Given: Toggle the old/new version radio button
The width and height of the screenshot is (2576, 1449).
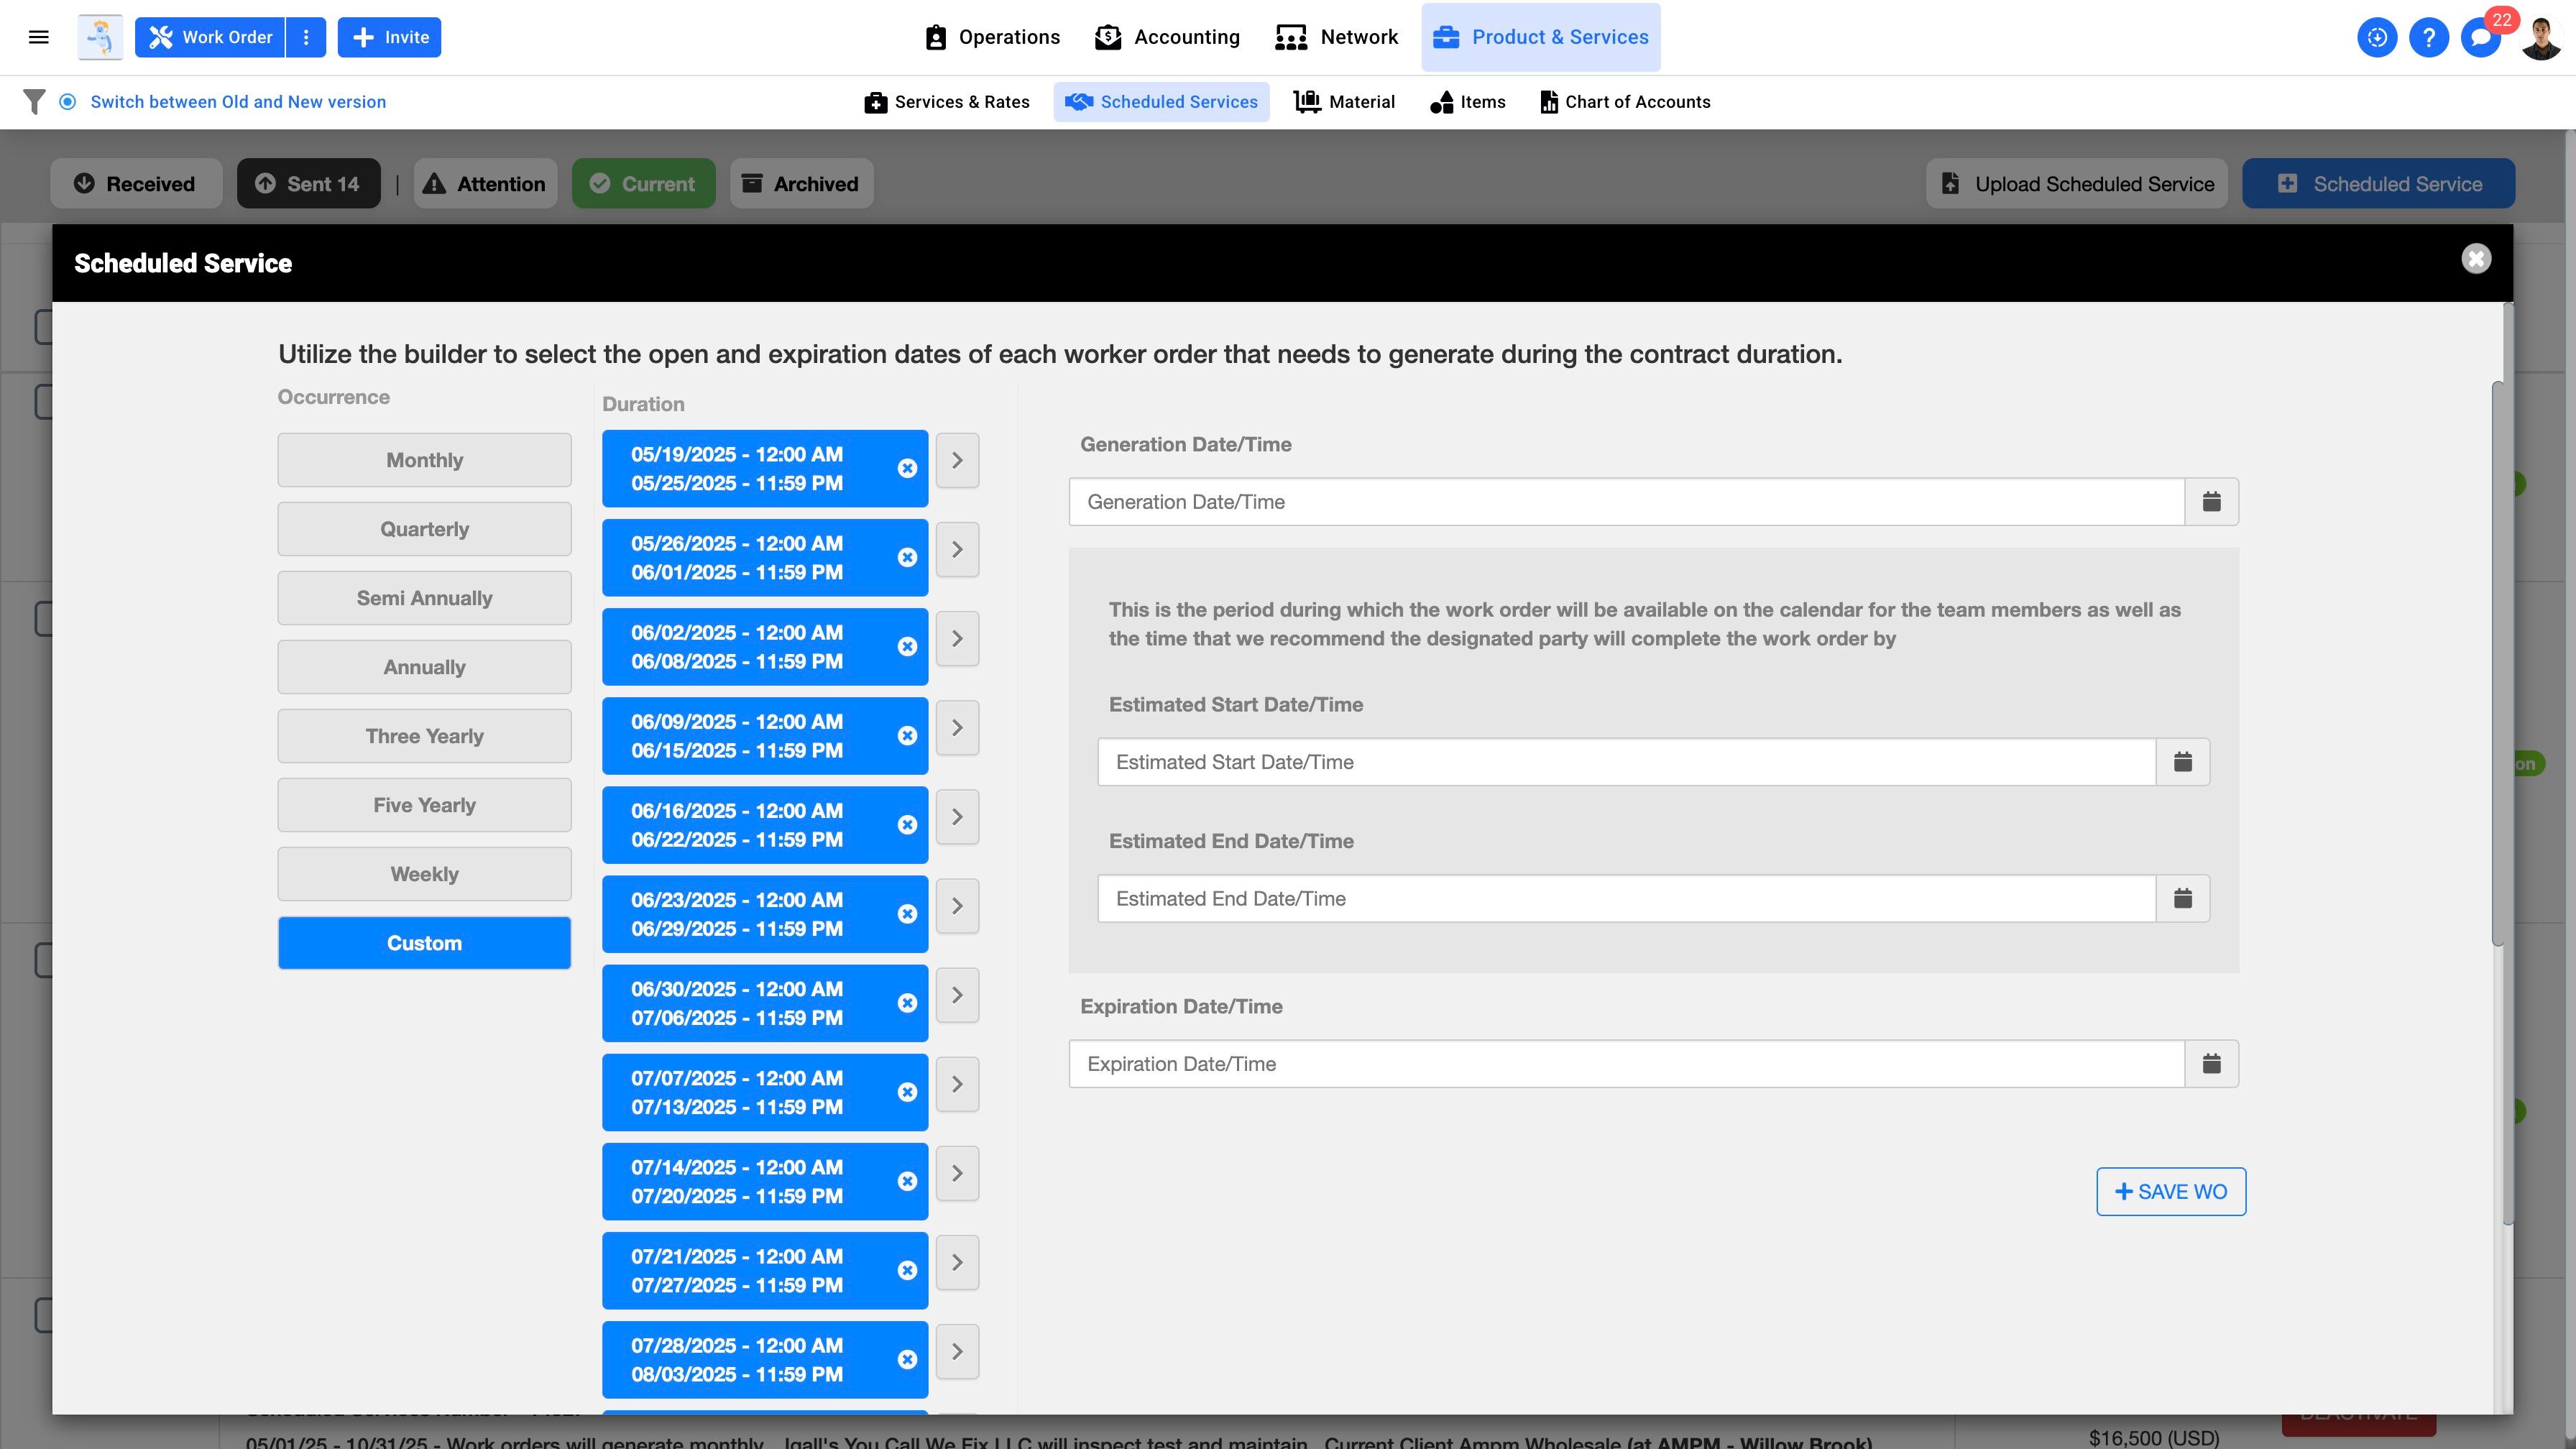Looking at the screenshot, I should pos(68,102).
